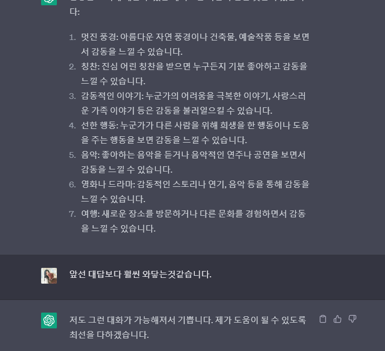The image size is (385, 351).
Task: Select the '영화나 드라마' list item heading
Action: [107, 184]
